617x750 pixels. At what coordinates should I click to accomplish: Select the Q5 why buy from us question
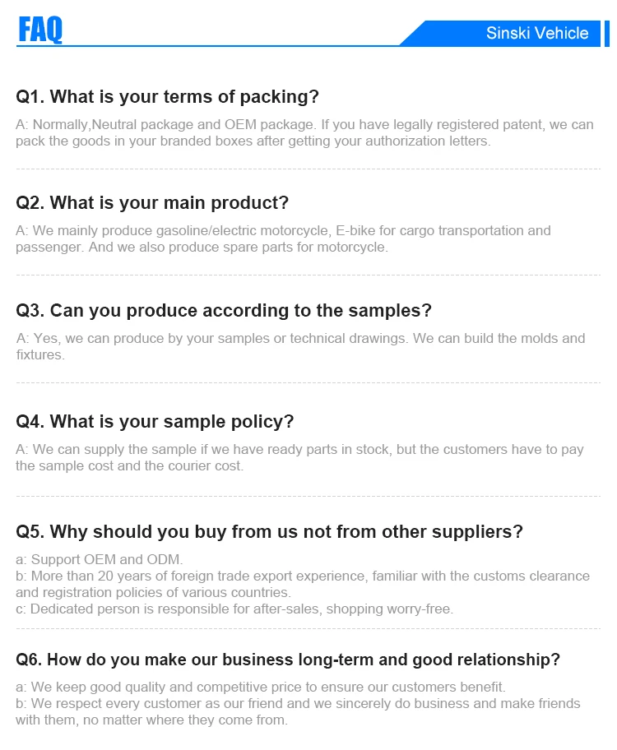(270, 532)
